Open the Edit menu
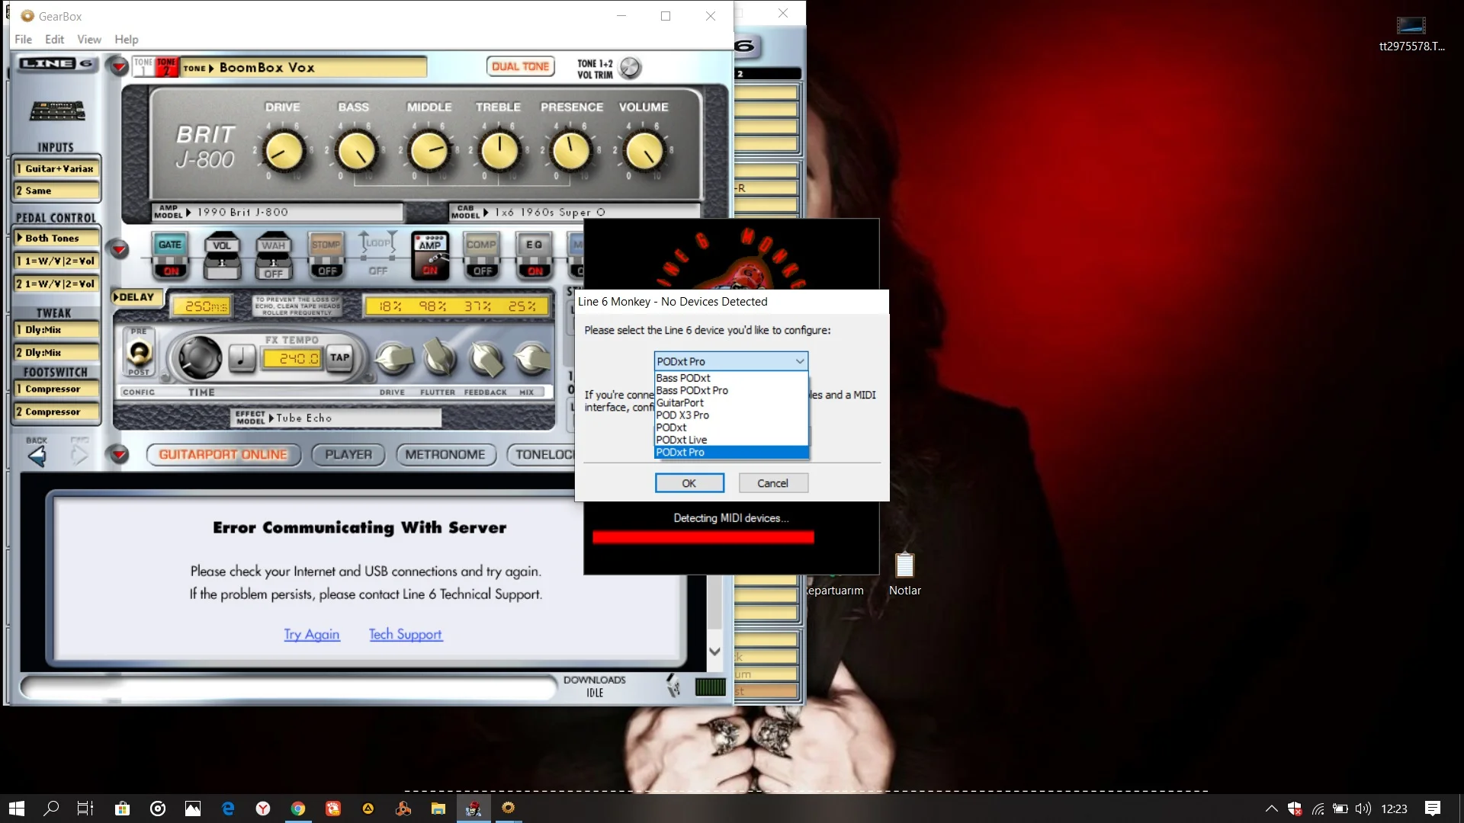1464x823 pixels. point(54,39)
